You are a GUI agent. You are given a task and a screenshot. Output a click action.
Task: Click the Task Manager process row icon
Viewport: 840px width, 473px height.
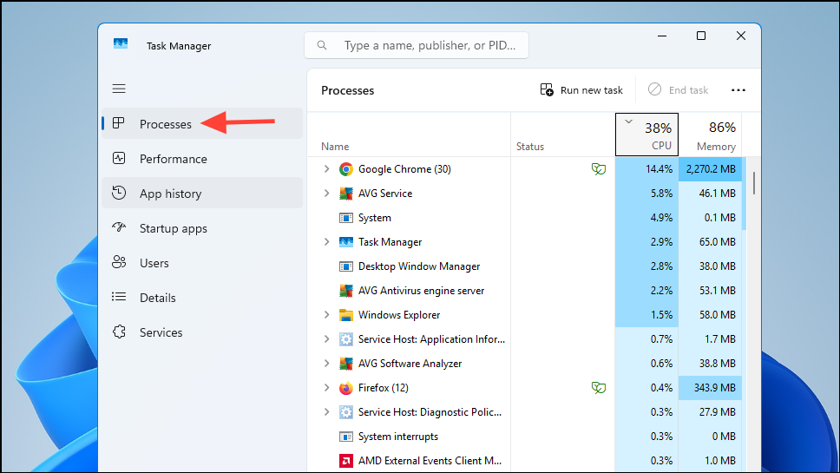coord(346,242)
